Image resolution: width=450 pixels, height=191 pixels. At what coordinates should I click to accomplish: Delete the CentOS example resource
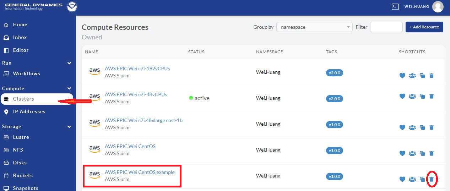click(432, 179)
